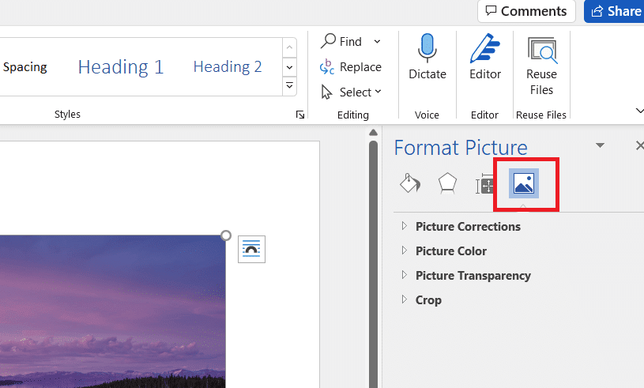This screenshot has width=644, height=388.
Task: Expand the Picture Corrections section
Action: [x=468, y=227]
